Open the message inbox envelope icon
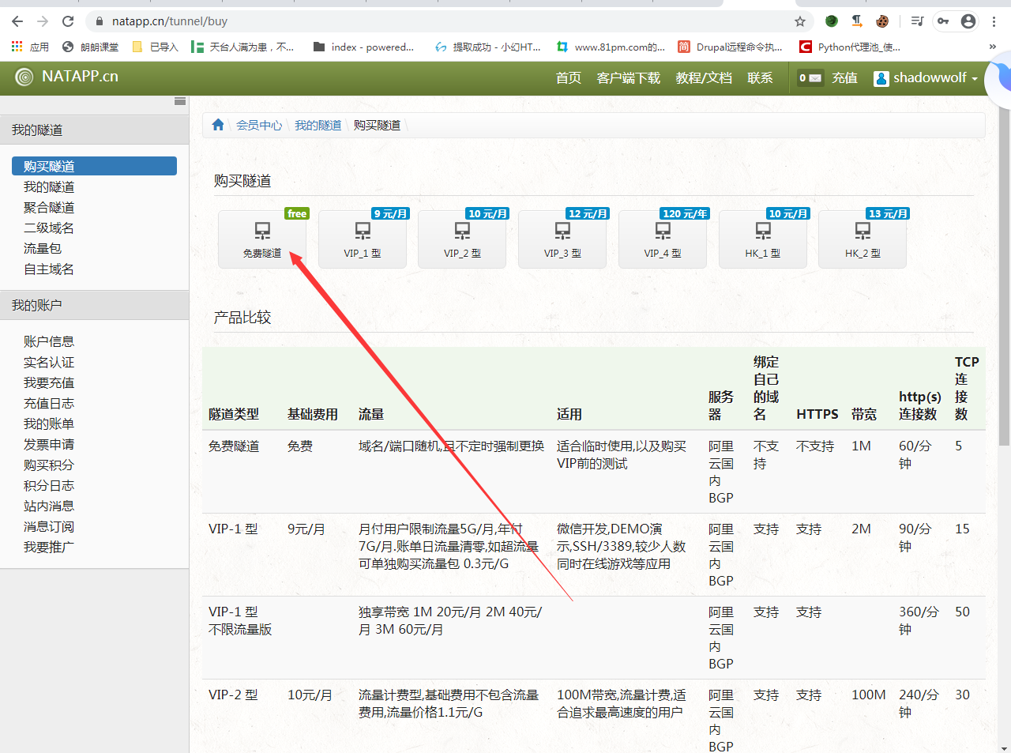 (x=810, y=77)
